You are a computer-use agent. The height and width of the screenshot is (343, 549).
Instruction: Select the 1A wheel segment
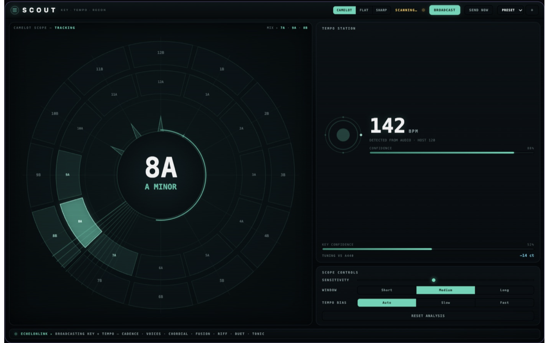pos(207,94)
